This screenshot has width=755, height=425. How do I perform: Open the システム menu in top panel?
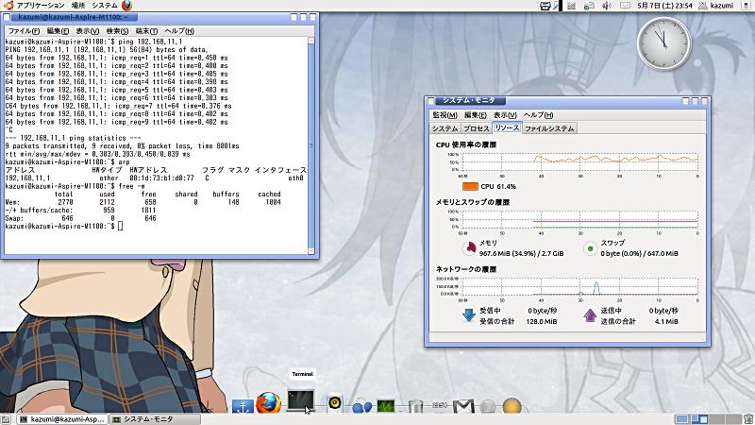tap(105, 6)
